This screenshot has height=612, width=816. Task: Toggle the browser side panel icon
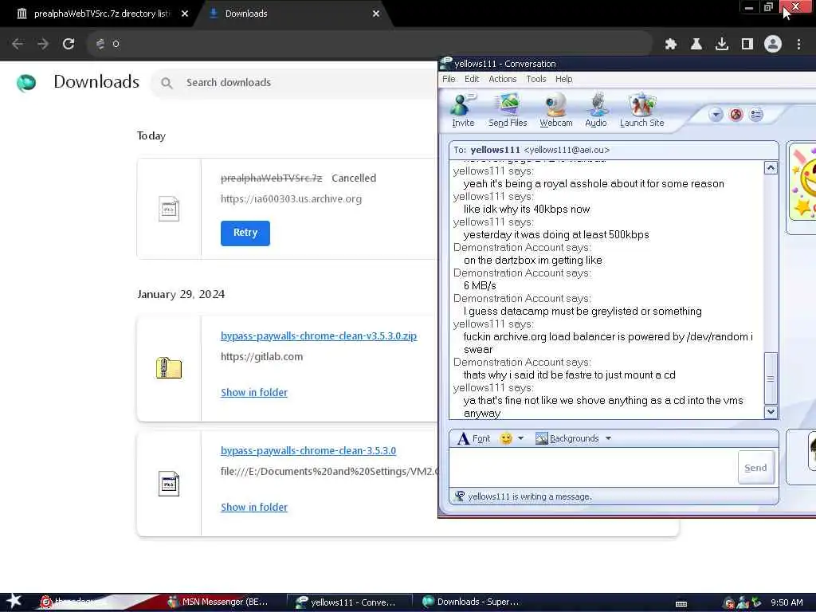click(x=747, y=45)
